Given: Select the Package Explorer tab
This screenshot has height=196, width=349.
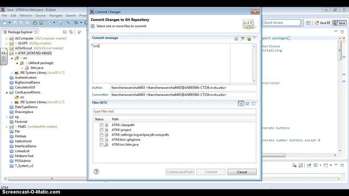Looking at the screenshot, I should [x=20, y=32].
